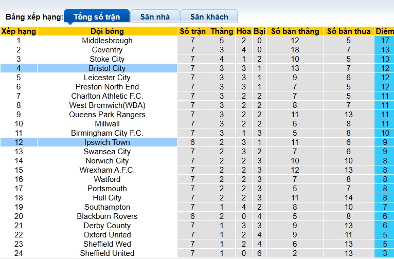Click the Sheffield United team name
Screen dimensions: 394x259
coord(107,253)
